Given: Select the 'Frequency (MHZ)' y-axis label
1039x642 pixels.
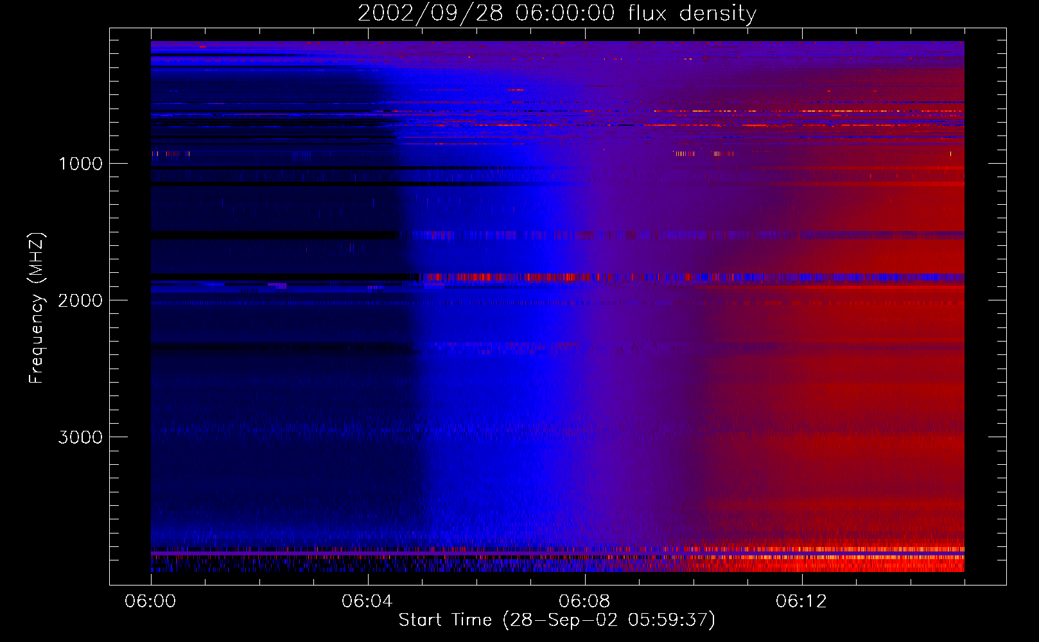Looking at the screenshot, I should tap(37, 308).
